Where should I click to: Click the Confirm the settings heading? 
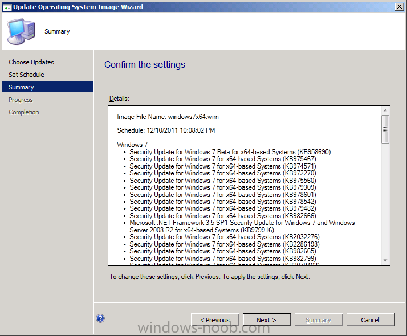tap(145, 64)
